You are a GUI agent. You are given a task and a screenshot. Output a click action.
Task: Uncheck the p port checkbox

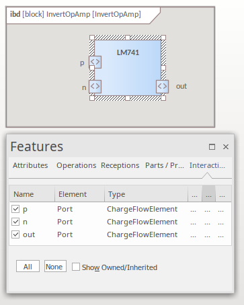point(15,209)
